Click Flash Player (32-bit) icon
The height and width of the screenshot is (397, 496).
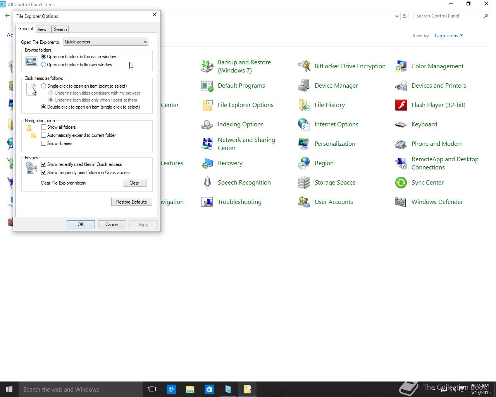401,105
